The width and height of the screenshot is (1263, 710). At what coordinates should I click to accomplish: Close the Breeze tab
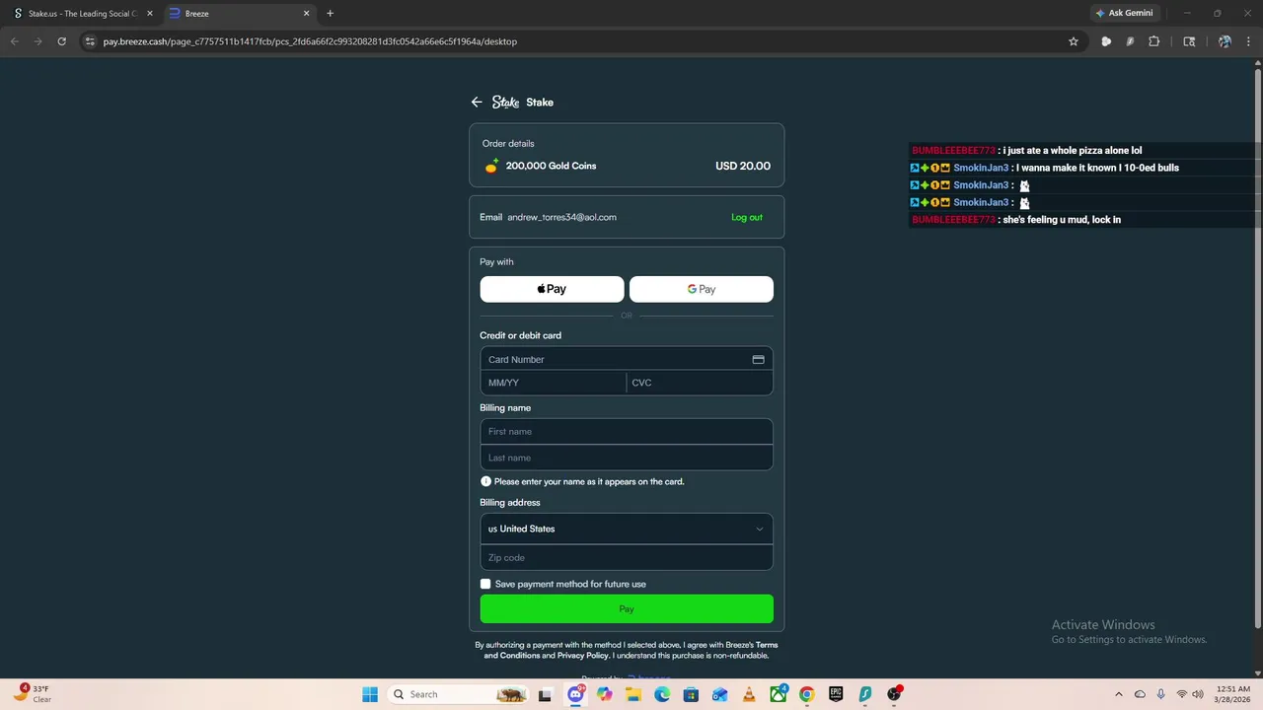tap(306, 14)
